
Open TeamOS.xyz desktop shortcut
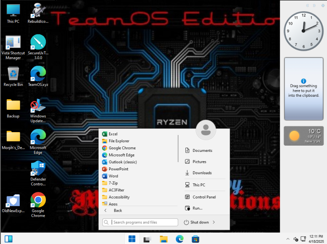(38, 77)
